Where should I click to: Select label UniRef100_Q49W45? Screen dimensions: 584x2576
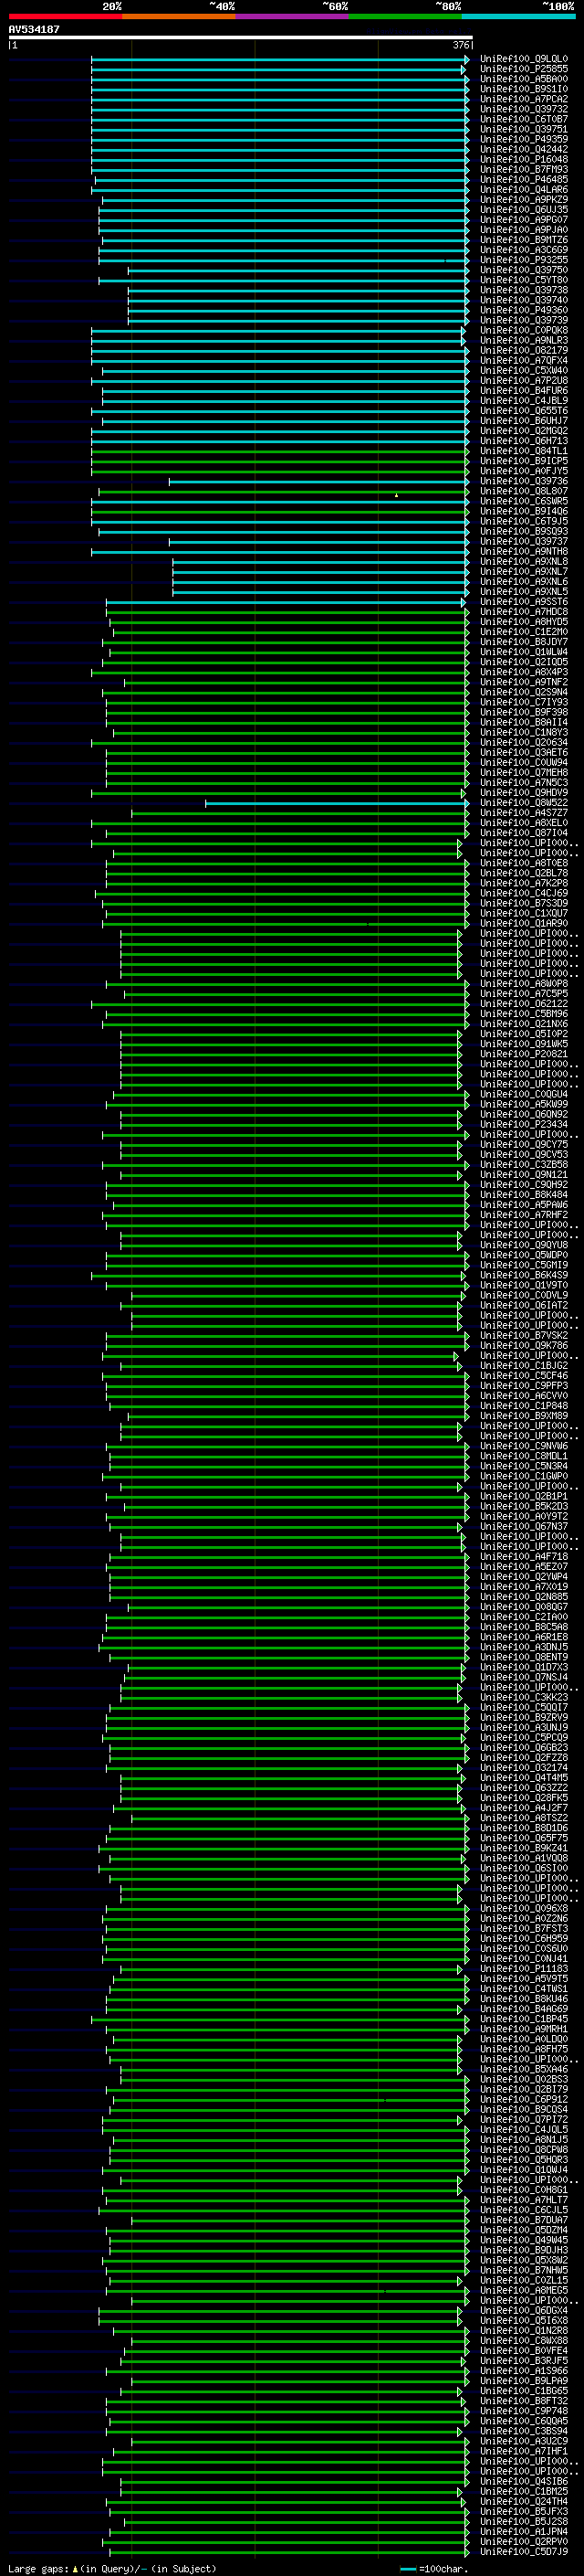pyautogui.click(x=524, y=2240)
